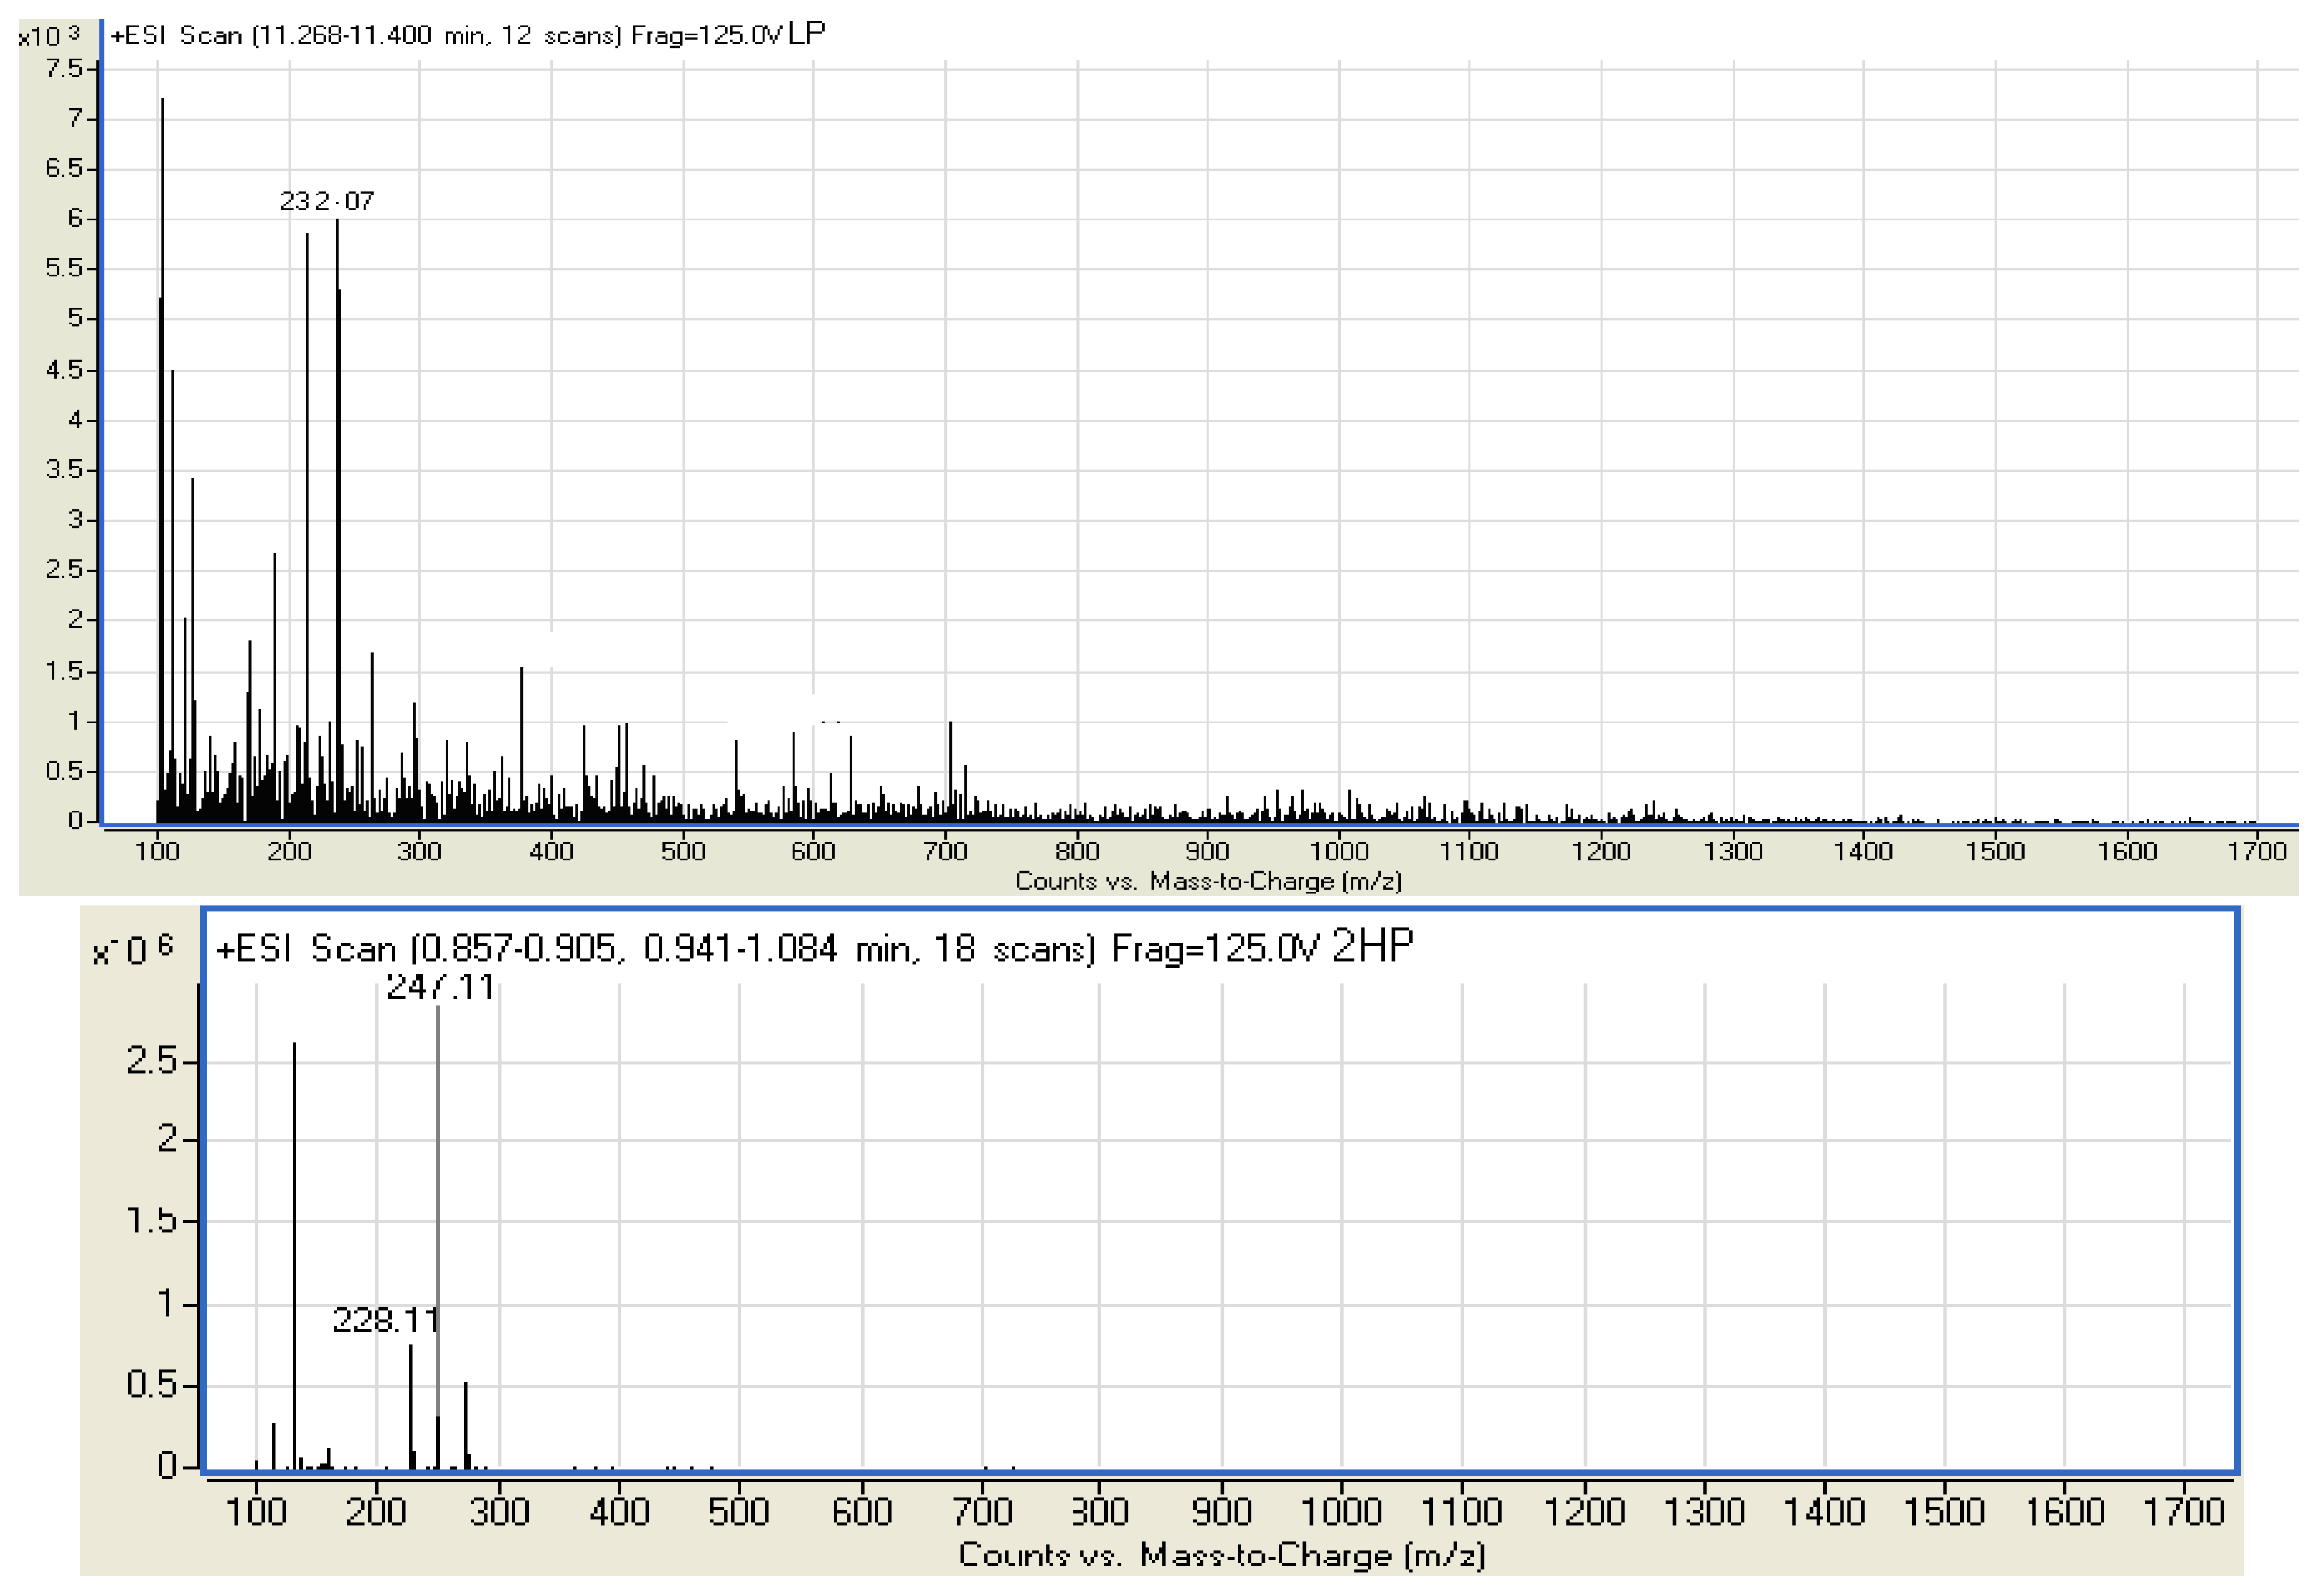Click the x10 3 scale label of top plot
Screen dimensions: 2324x1592
point(48,36)
